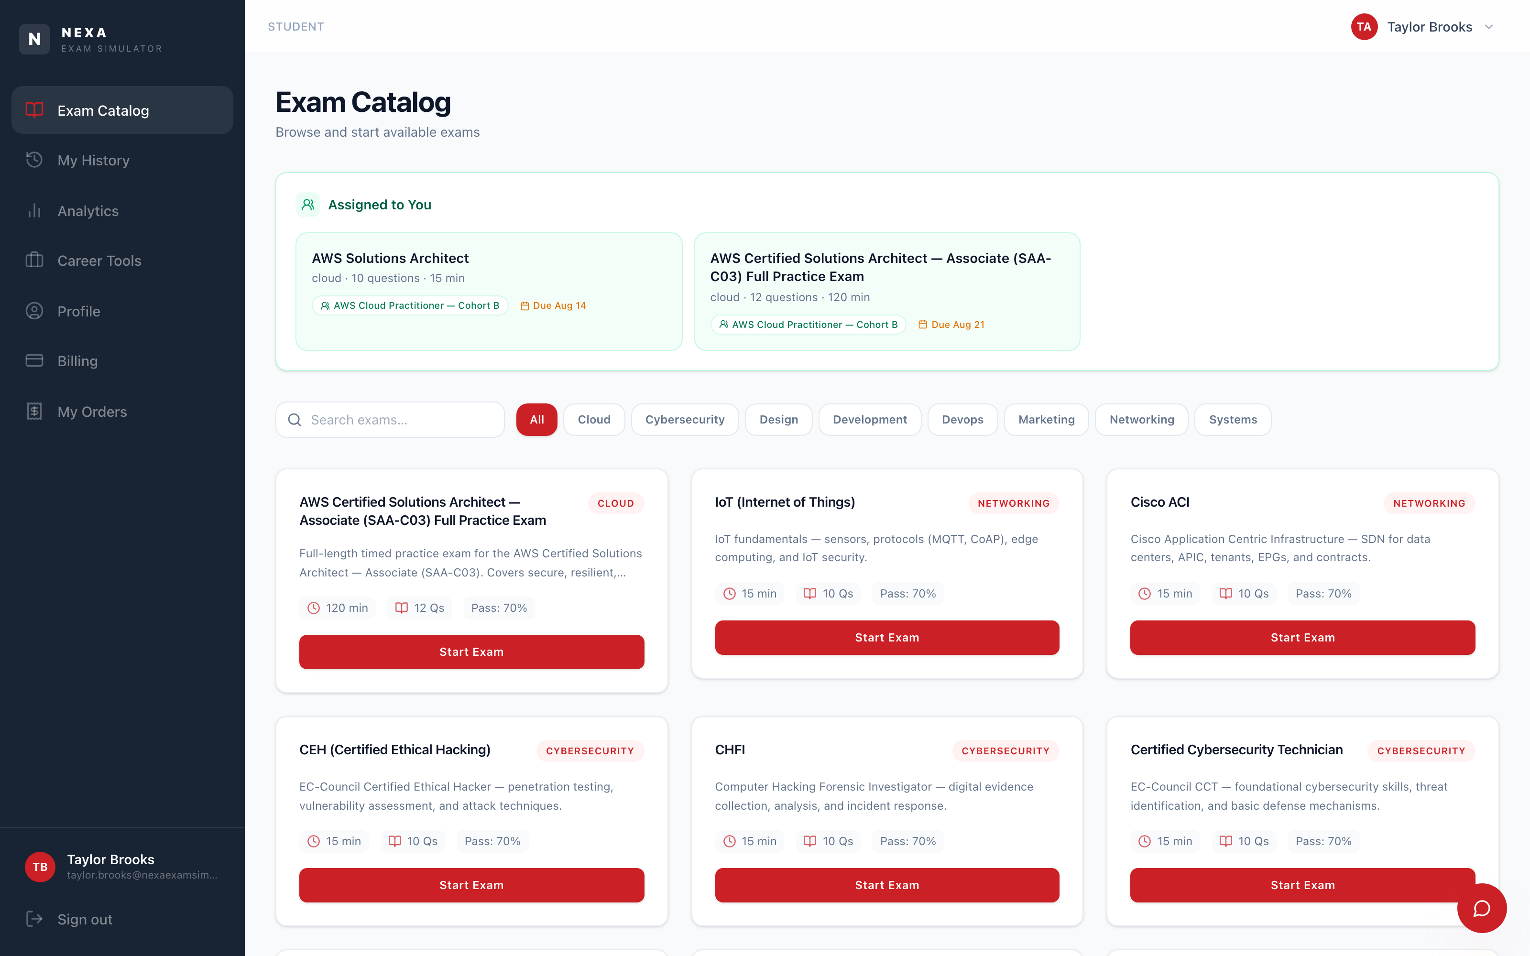Click the clock icon on CEH card
Screen dimensions: 1530x956
click(x=314, y=841)
